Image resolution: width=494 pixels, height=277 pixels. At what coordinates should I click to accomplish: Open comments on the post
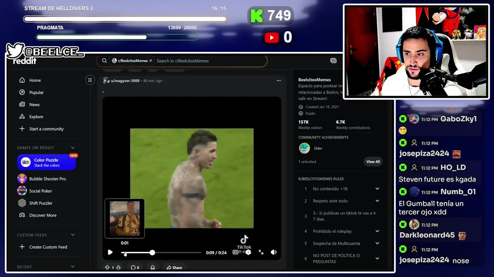tap(135, 267)
